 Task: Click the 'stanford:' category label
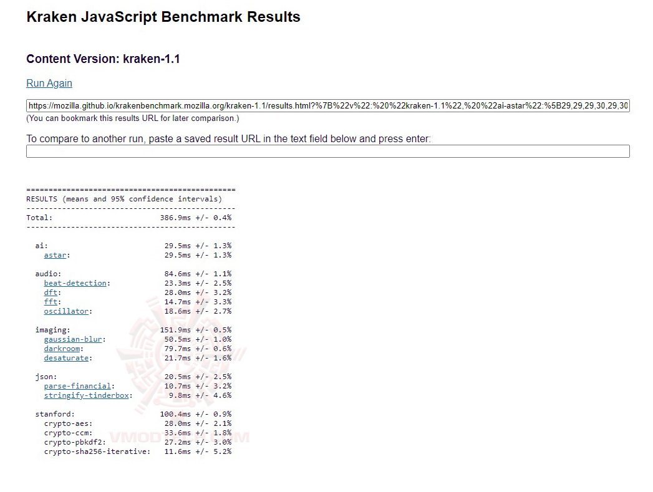[x=55, y=414]
